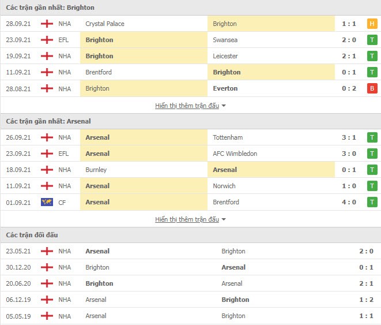The width and height of the screenshot is (381, 325).
Task: Click England flag on Crystal Palace vs Brighton row
Action: click(x=47, y=24)
